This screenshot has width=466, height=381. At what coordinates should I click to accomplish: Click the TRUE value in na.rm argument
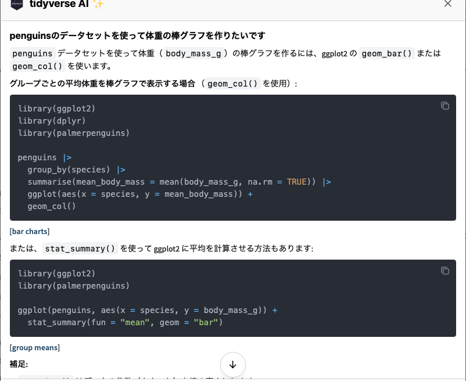pos(296,182)
